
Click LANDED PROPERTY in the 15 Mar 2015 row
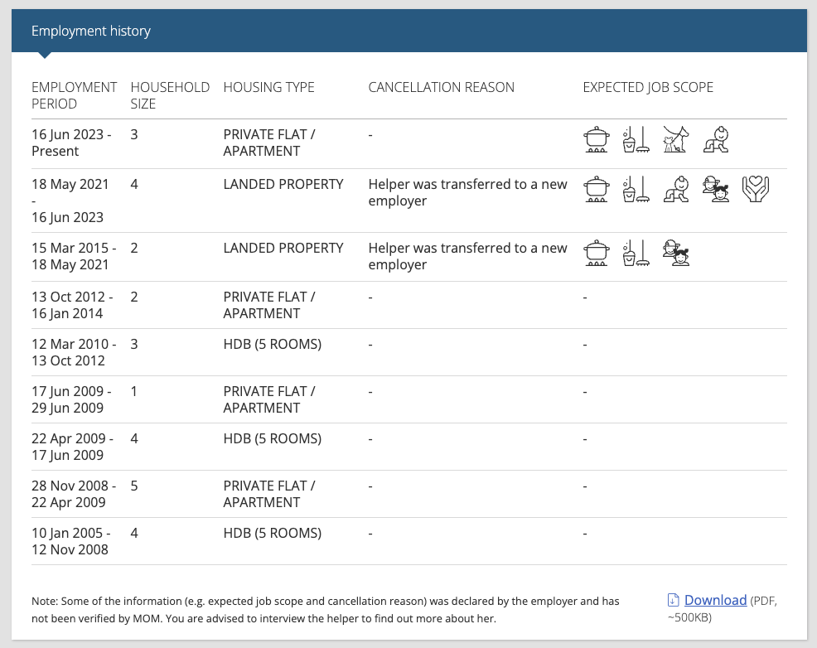283,248
